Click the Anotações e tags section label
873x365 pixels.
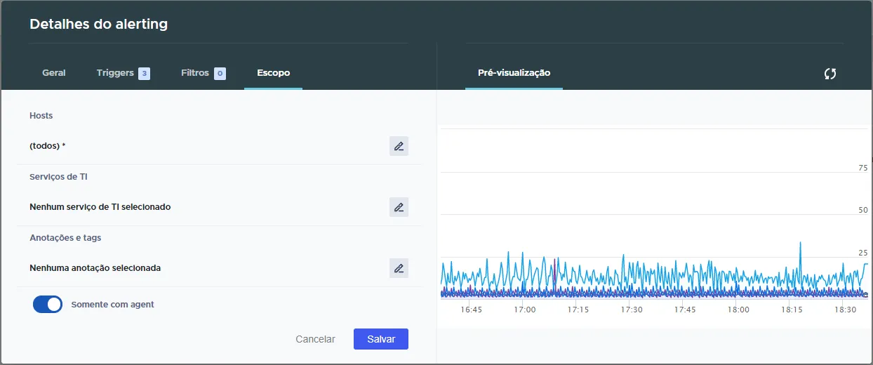[x=65, y=237]
